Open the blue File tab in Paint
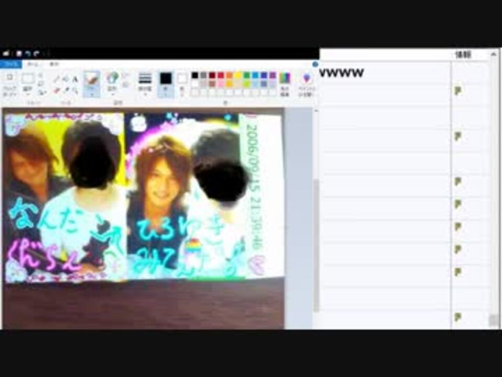Viewport: 502px width, 377px height. tap(11, 64)
